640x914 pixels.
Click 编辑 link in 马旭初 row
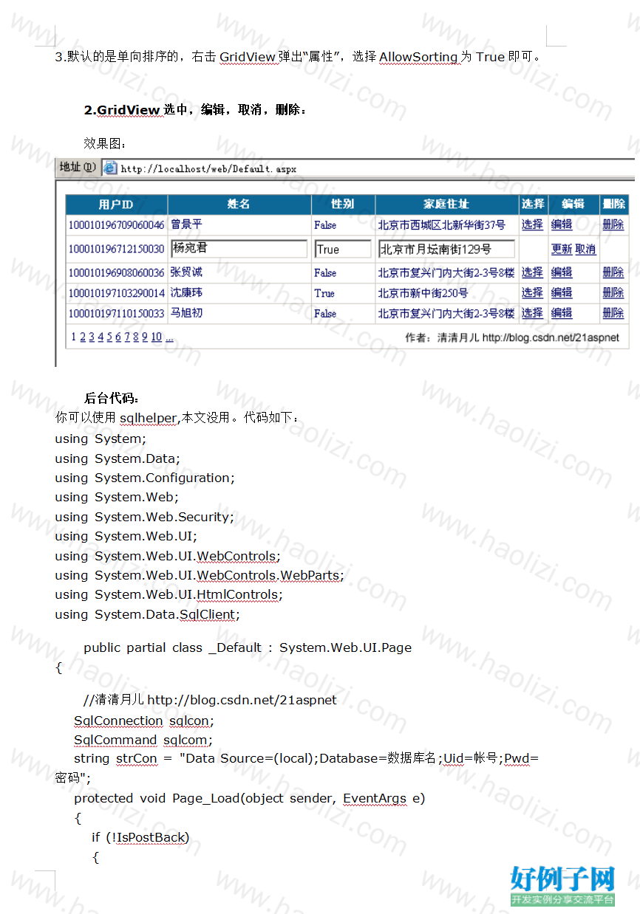[x=562, y=313]
